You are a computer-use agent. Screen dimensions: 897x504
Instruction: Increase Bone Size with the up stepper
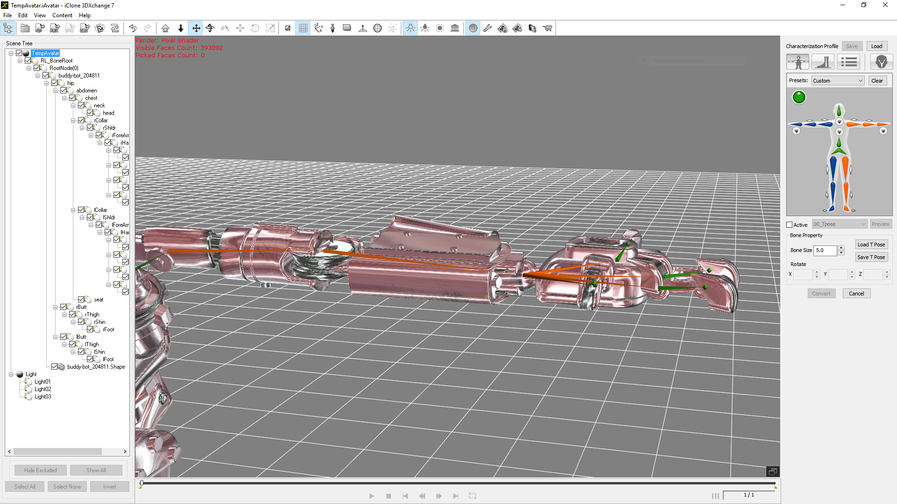841,248
